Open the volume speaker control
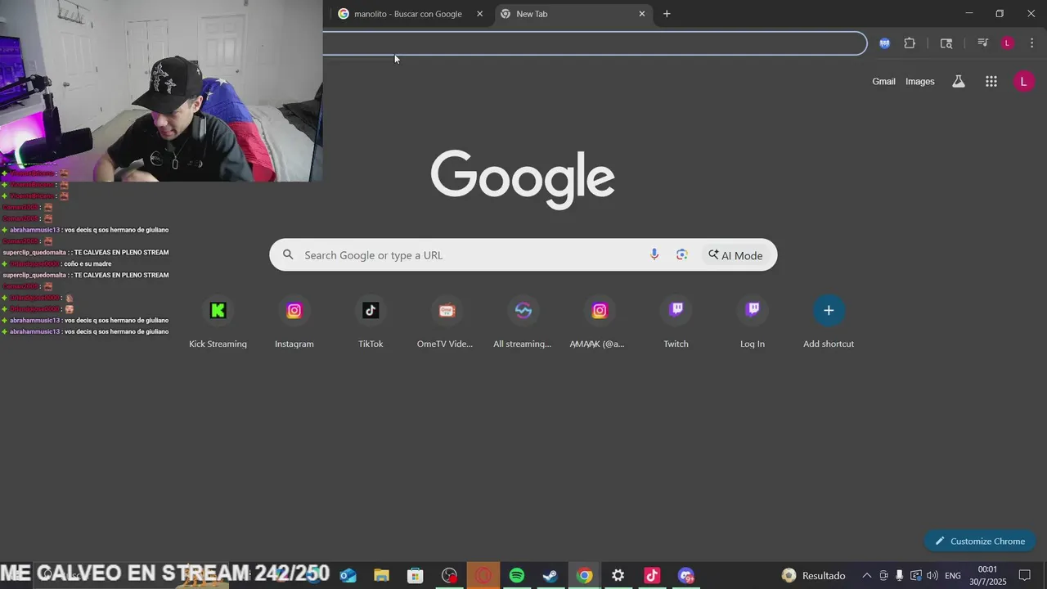The image size is (1047, 589). 932,576
